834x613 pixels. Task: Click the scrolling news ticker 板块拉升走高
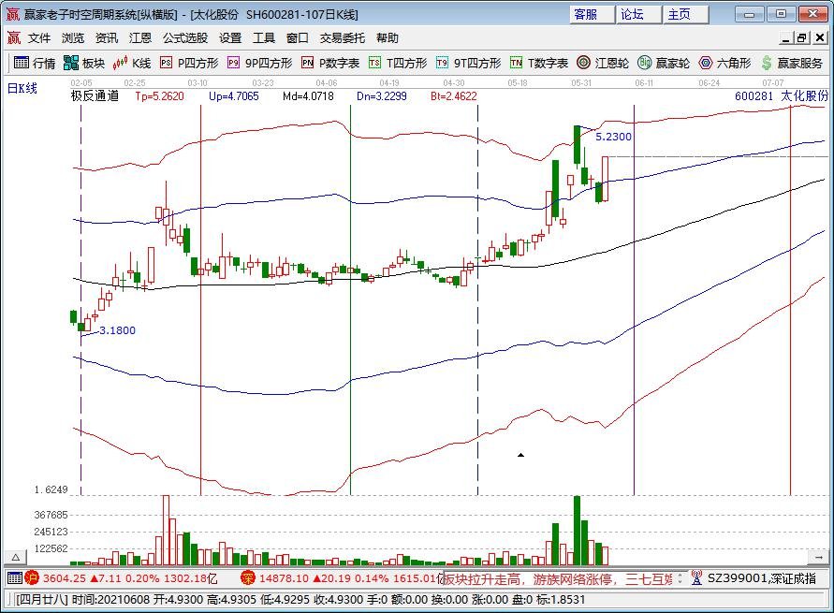pos(558,578)
